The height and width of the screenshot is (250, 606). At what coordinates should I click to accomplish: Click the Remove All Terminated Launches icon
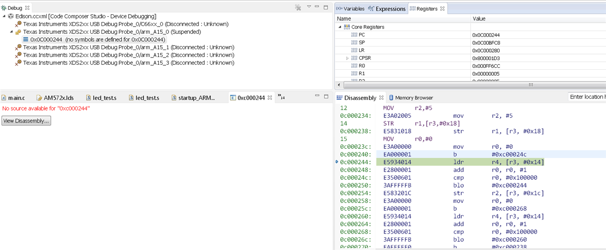[x=298, y=7]
